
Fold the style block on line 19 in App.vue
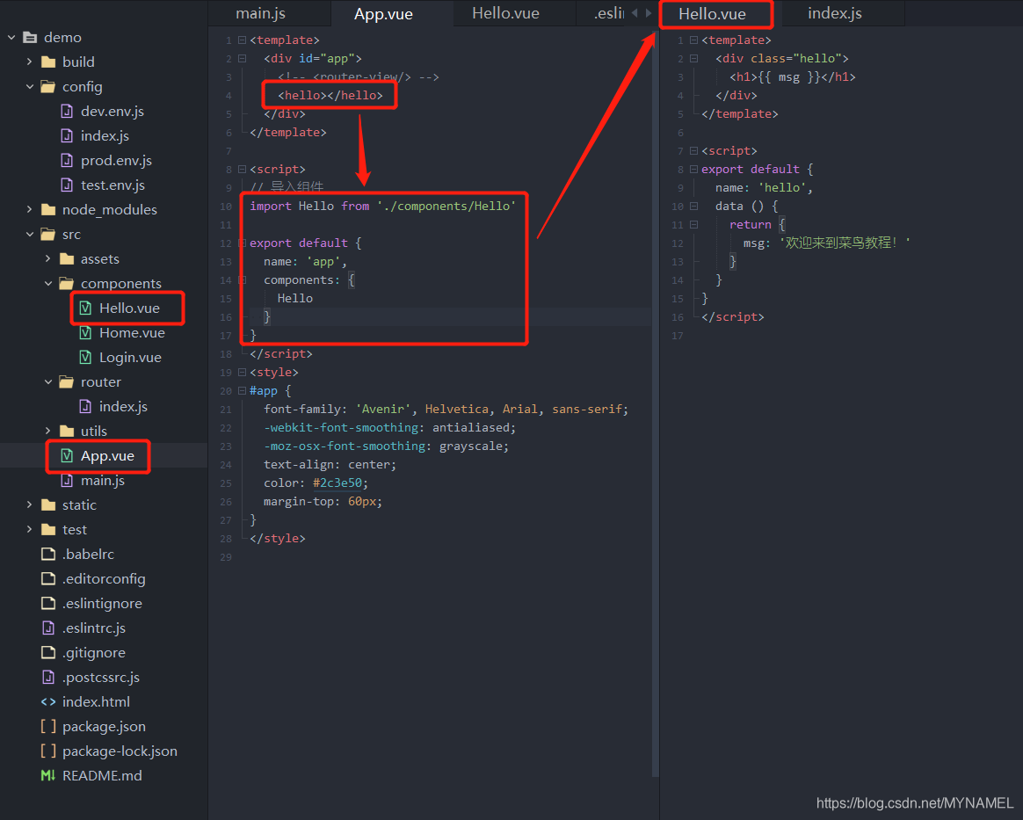pyautogui.click(x=242, y=372)
